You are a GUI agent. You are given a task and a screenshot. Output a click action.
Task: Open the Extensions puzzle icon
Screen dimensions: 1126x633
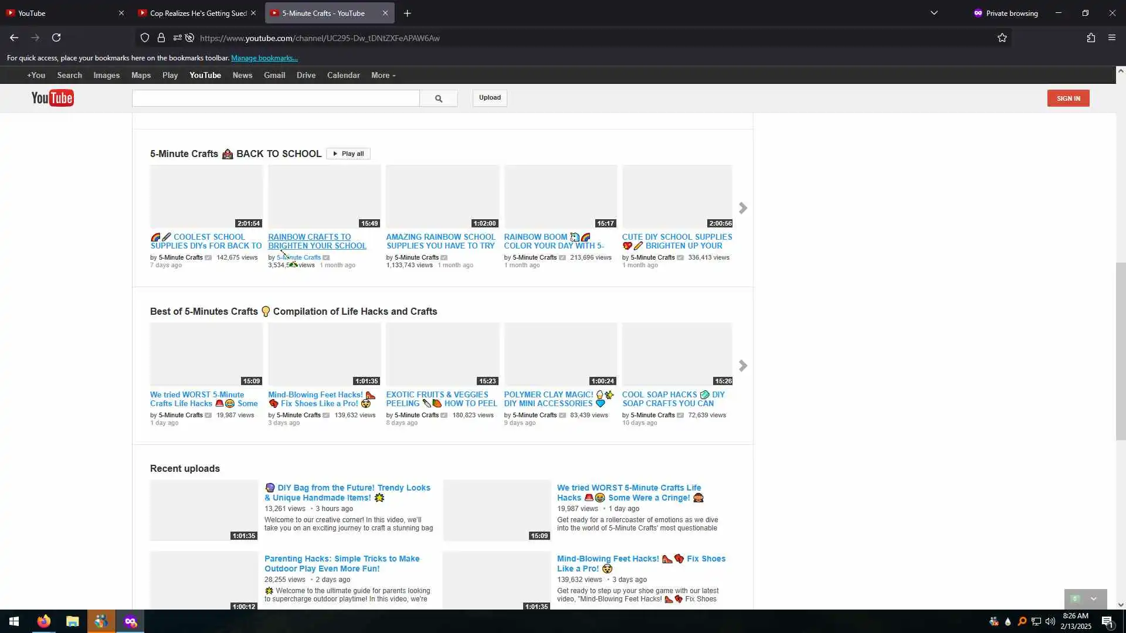coord(1090,38)
